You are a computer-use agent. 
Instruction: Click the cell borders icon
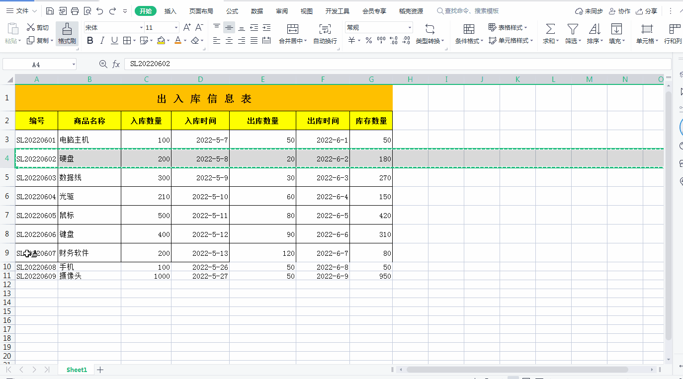point(127,41)
